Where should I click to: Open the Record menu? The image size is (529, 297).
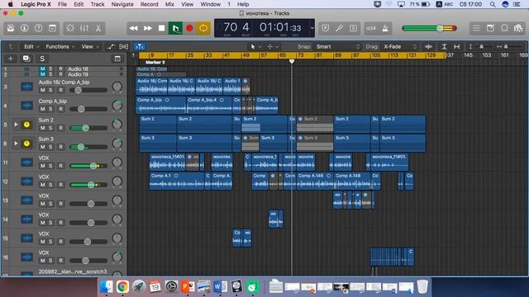[149, 4]
